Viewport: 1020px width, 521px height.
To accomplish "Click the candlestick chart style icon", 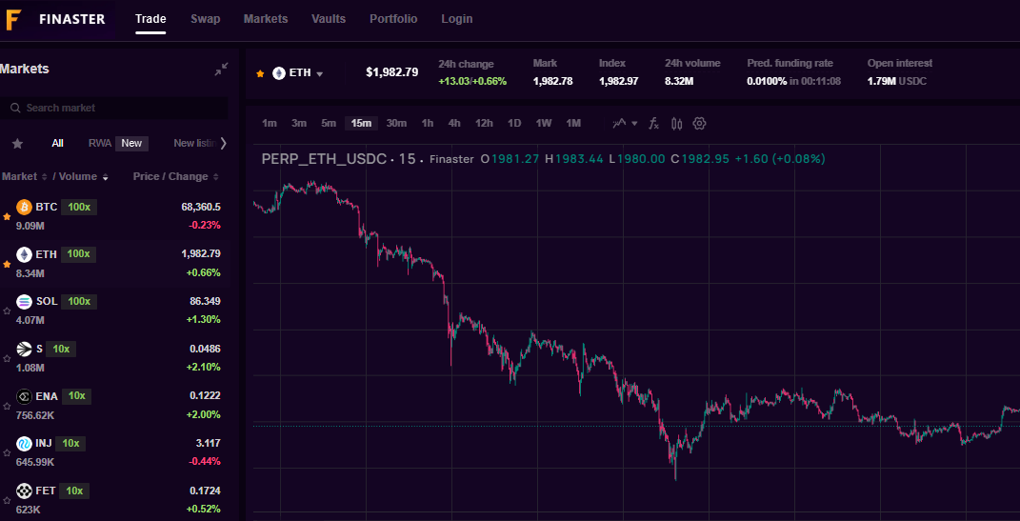I will point(677,123).
